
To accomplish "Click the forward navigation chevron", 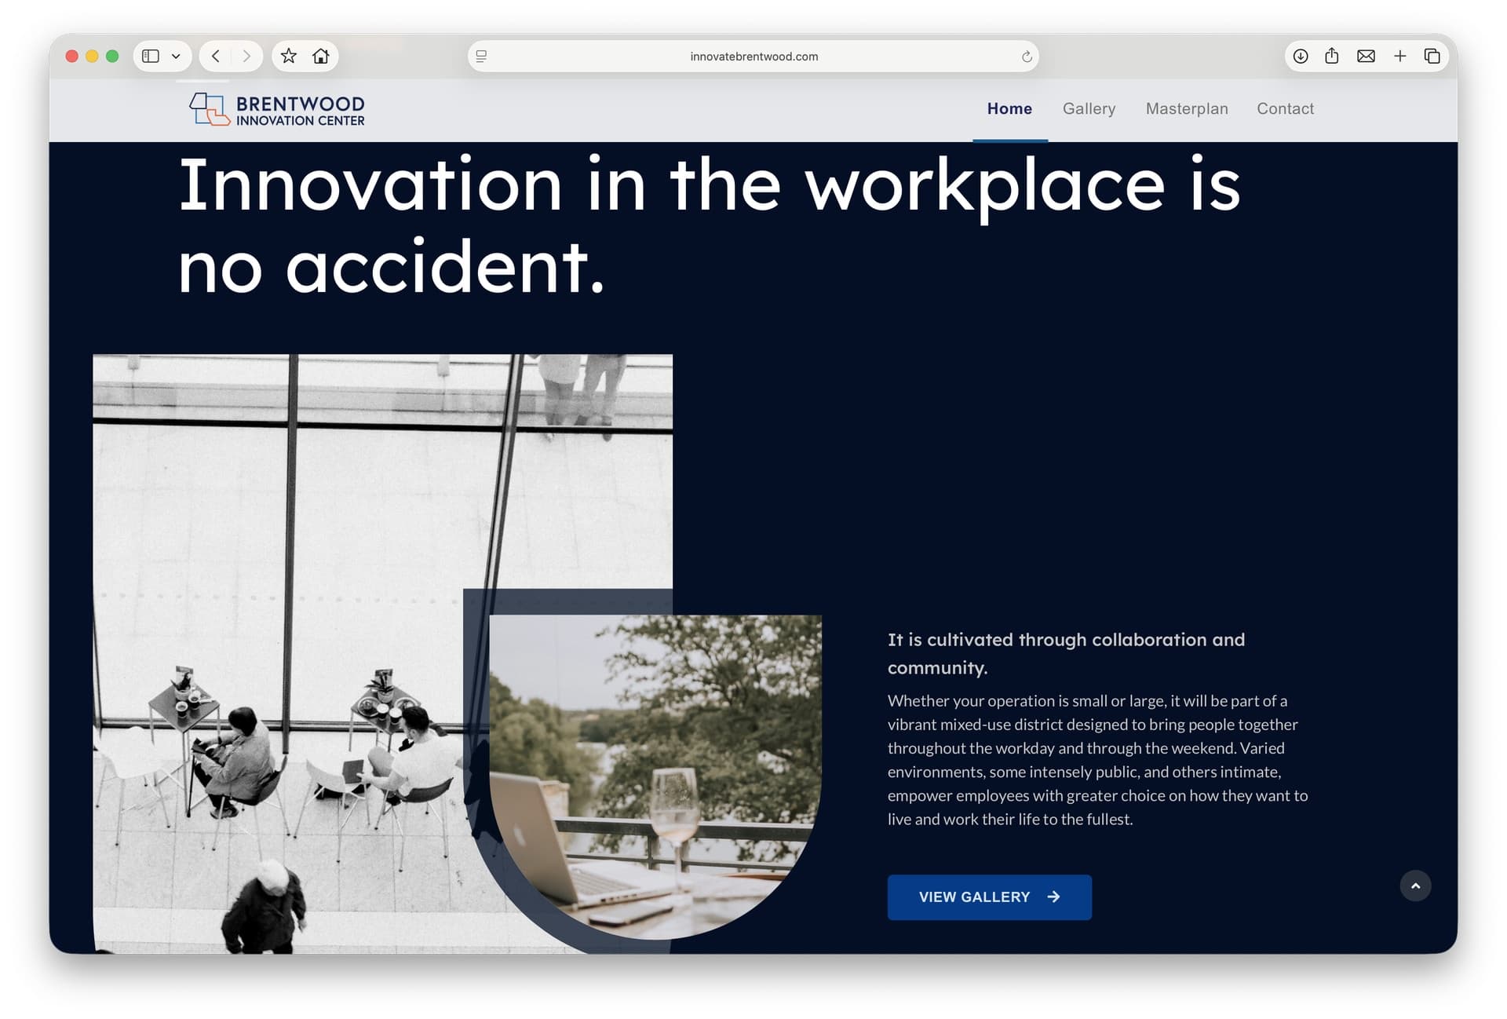I will (246, 56).
